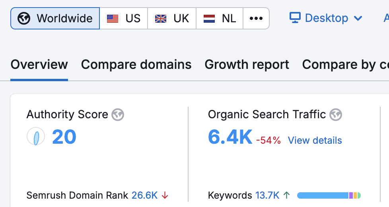Open the Growth report tab
The height and width of the screenshot is (207, 389).
point(247,65)
